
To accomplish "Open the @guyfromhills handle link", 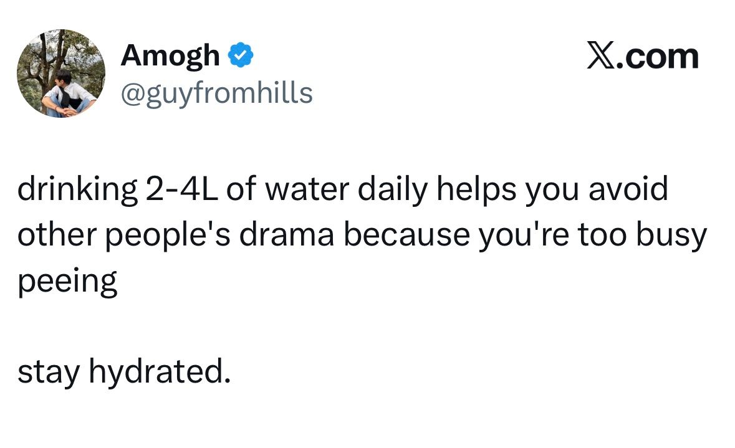I will [x=216, y=93].
